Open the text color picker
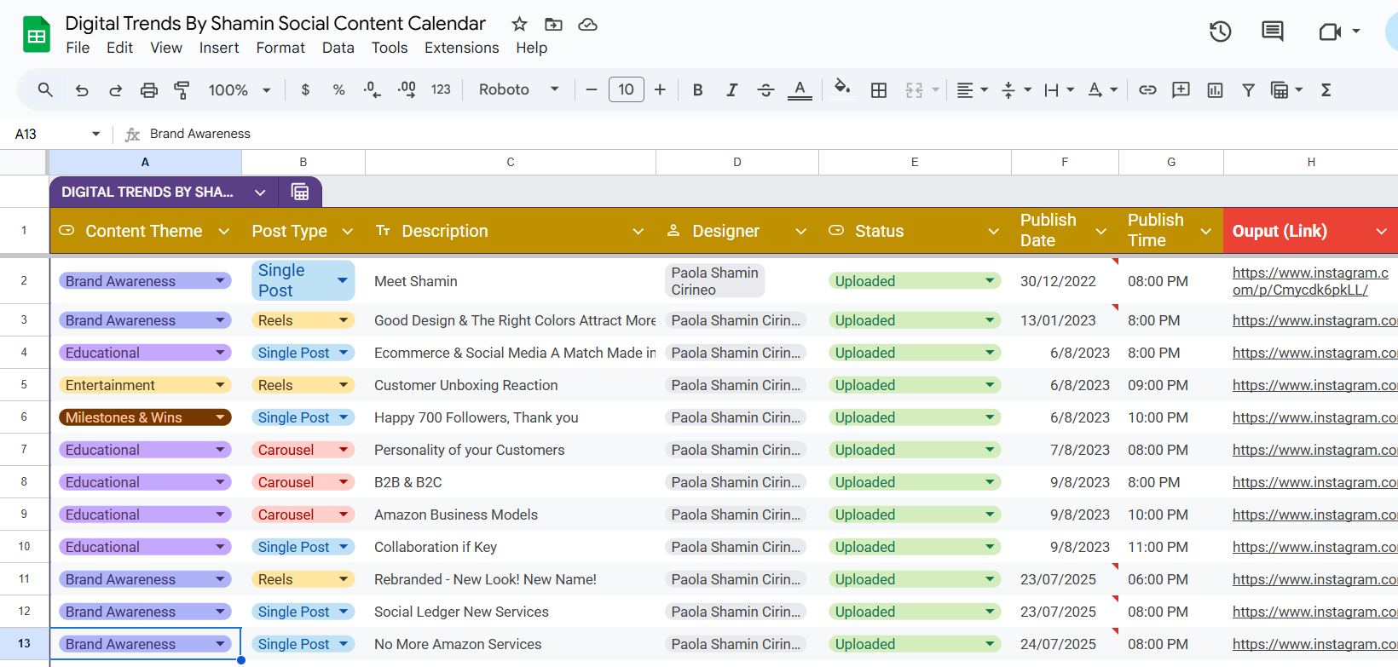This screenshot has width=1398, height=667. (800, 89)
